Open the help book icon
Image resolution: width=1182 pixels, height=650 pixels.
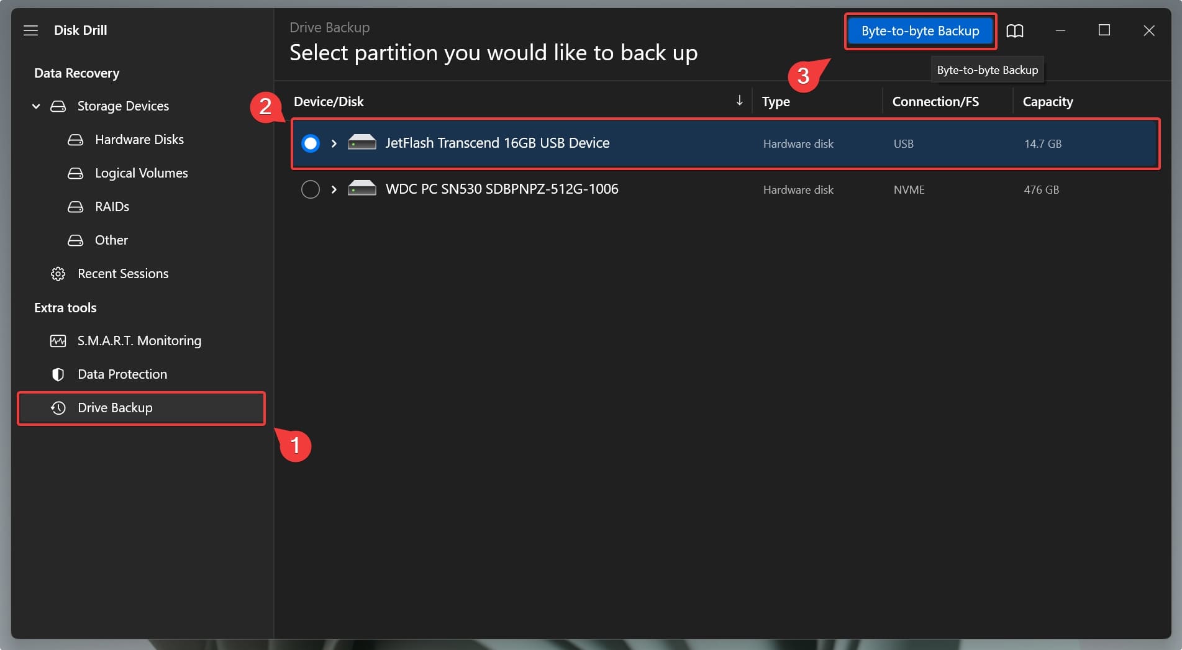[1015, 31]
